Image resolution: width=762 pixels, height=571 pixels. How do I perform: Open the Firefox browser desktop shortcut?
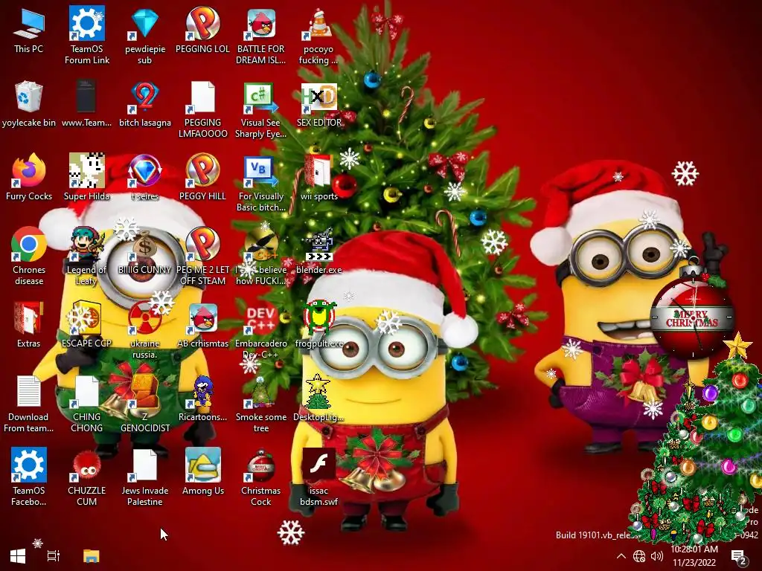29,177
